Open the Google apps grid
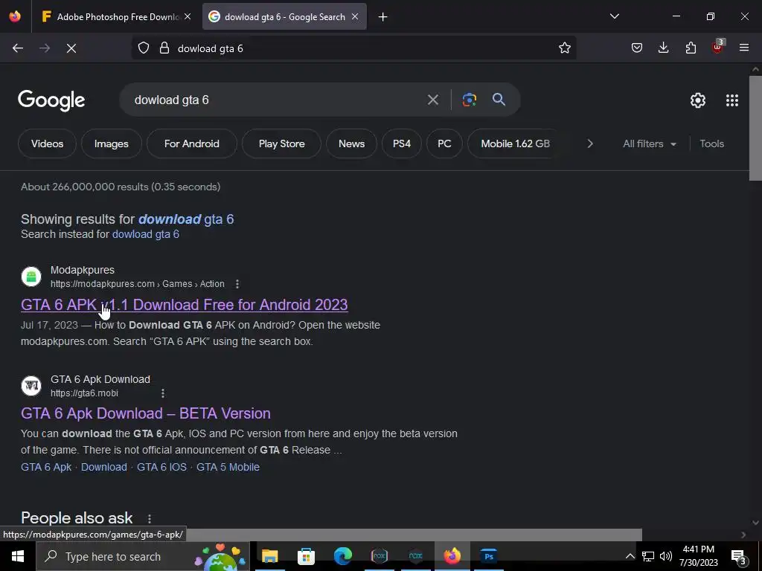Viewport: 762px width, 571px height. coord(732,100)
